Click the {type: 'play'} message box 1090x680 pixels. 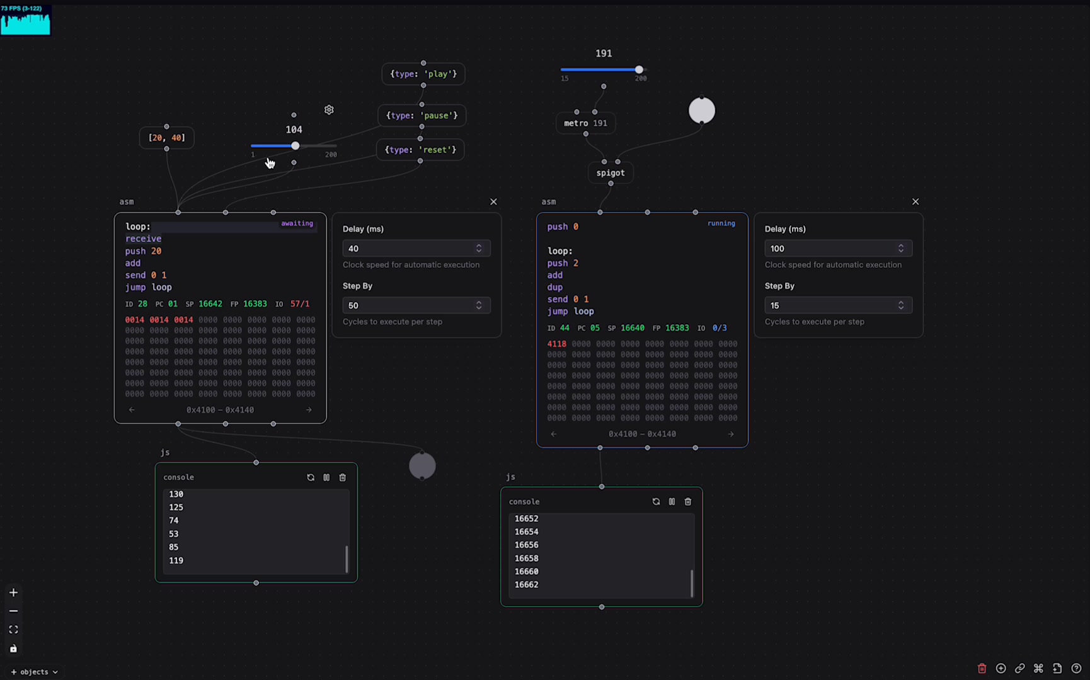[x=423, y=74]
